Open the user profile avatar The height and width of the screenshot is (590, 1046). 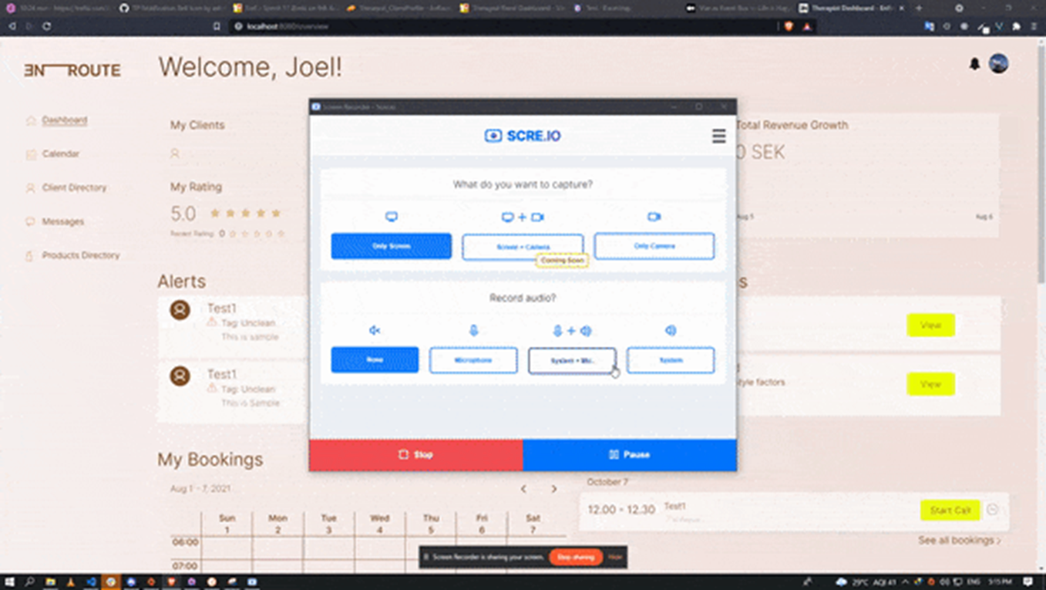point(999,64)
